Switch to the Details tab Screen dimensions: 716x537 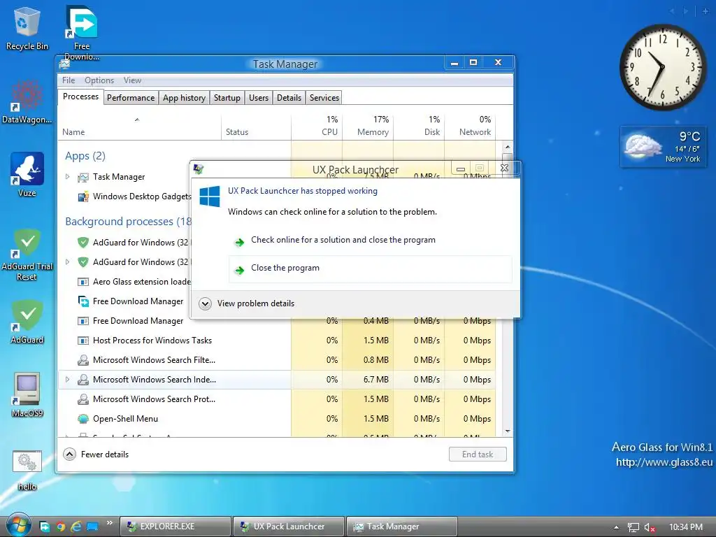point(289,98)
